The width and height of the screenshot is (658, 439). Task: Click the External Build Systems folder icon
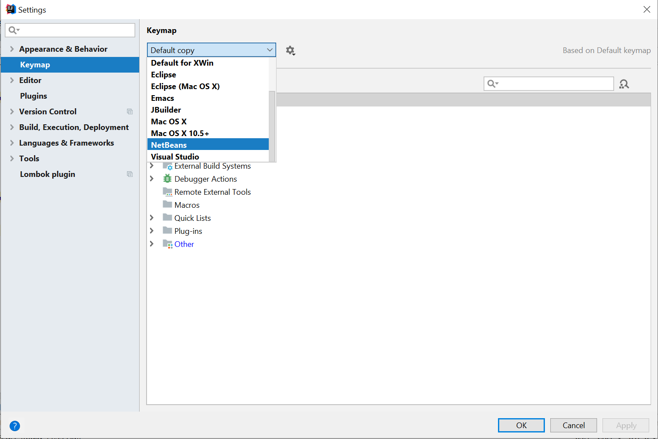(167, 166)
